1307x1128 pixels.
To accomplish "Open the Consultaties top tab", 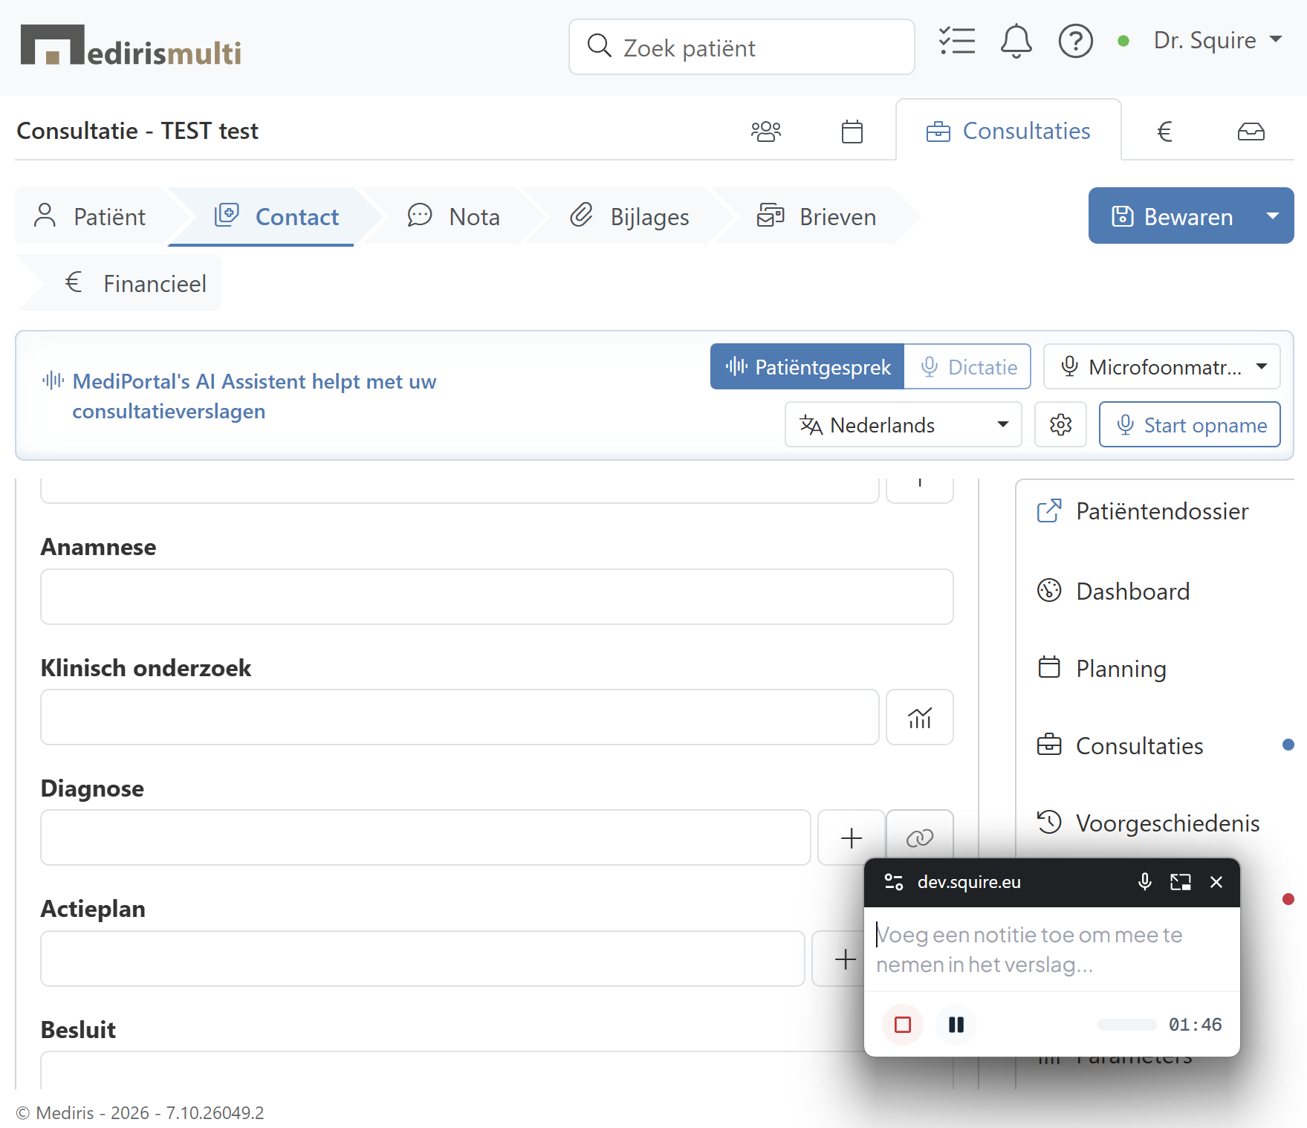I will (x=1008, y=131).
